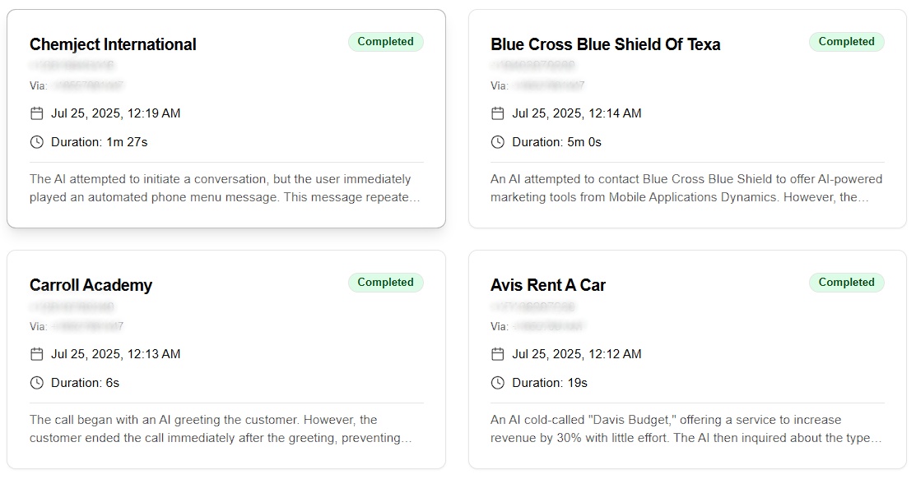
Task: Click the clock icon showing 6s duration
Action: 36,382
